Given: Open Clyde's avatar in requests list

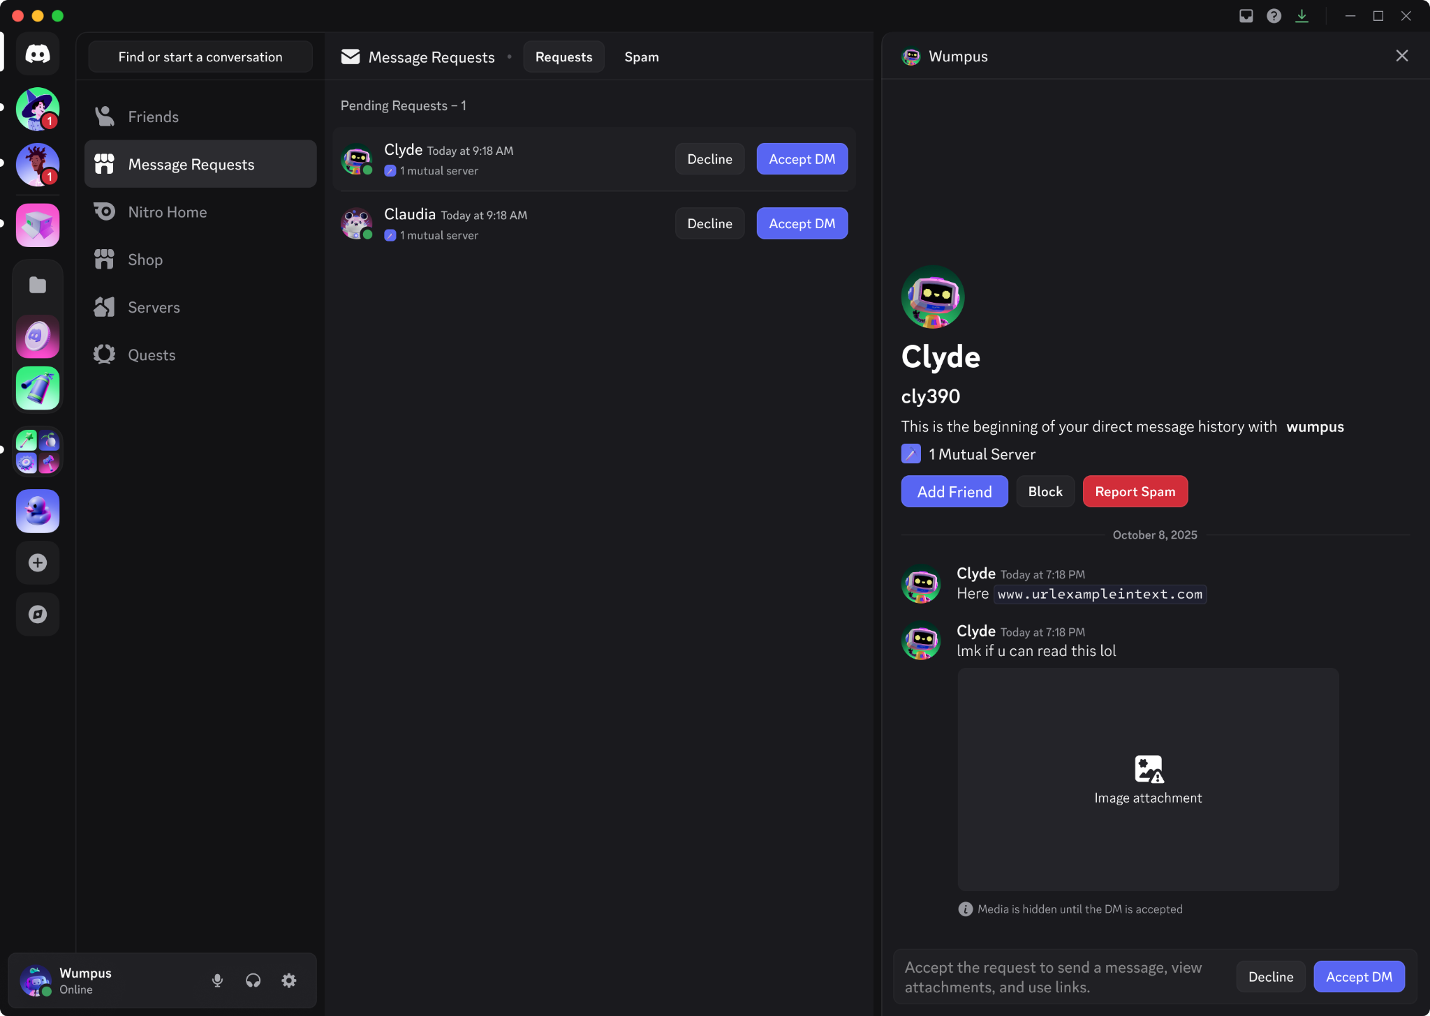Looking at the screenshot, I should coord(357,159).
